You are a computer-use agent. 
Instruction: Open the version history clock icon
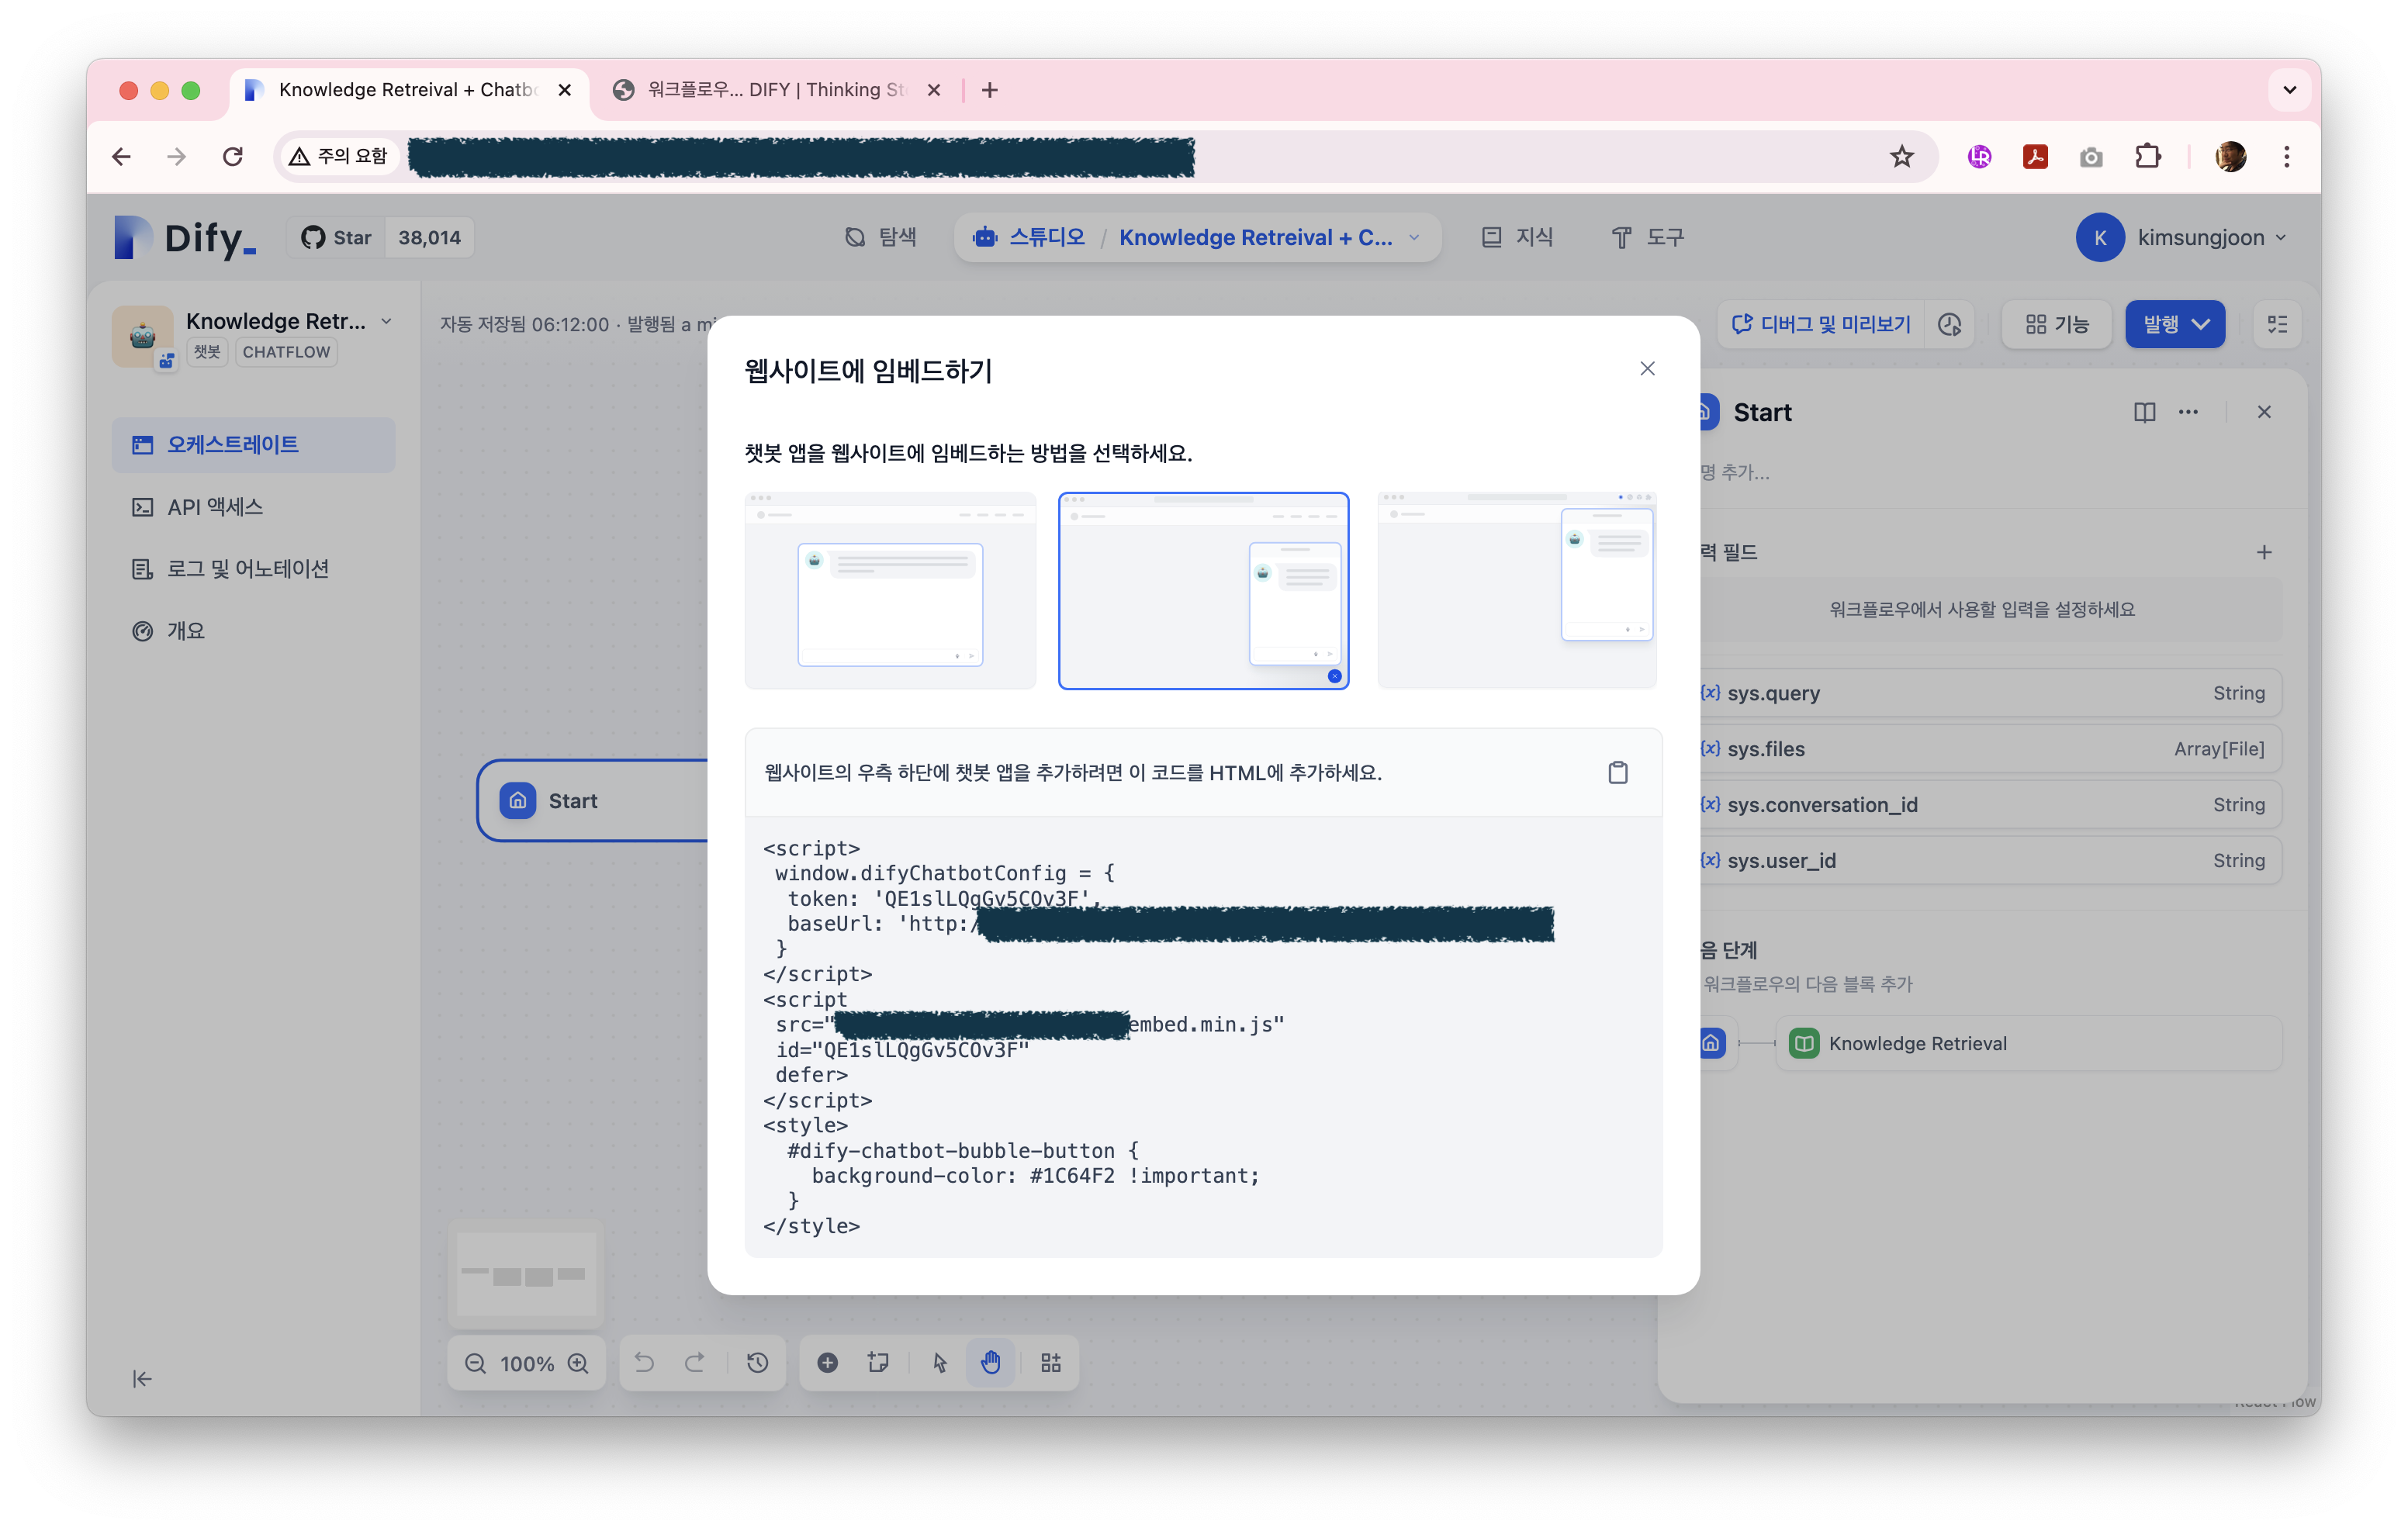(x=757, y=1363)
